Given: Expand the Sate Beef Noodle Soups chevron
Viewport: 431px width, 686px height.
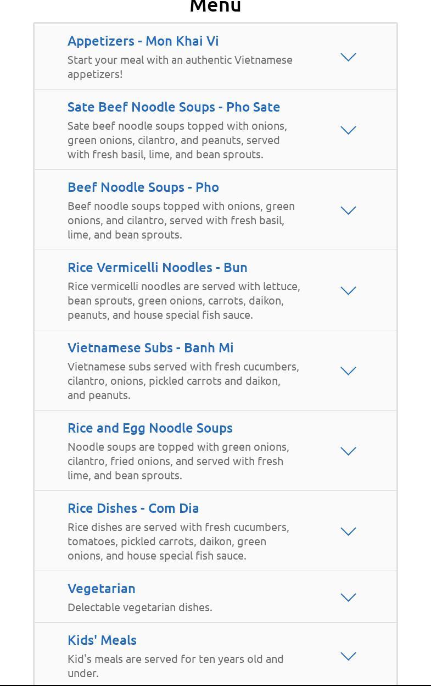Looking at the screenshot, I should click(x=348, y=130).
